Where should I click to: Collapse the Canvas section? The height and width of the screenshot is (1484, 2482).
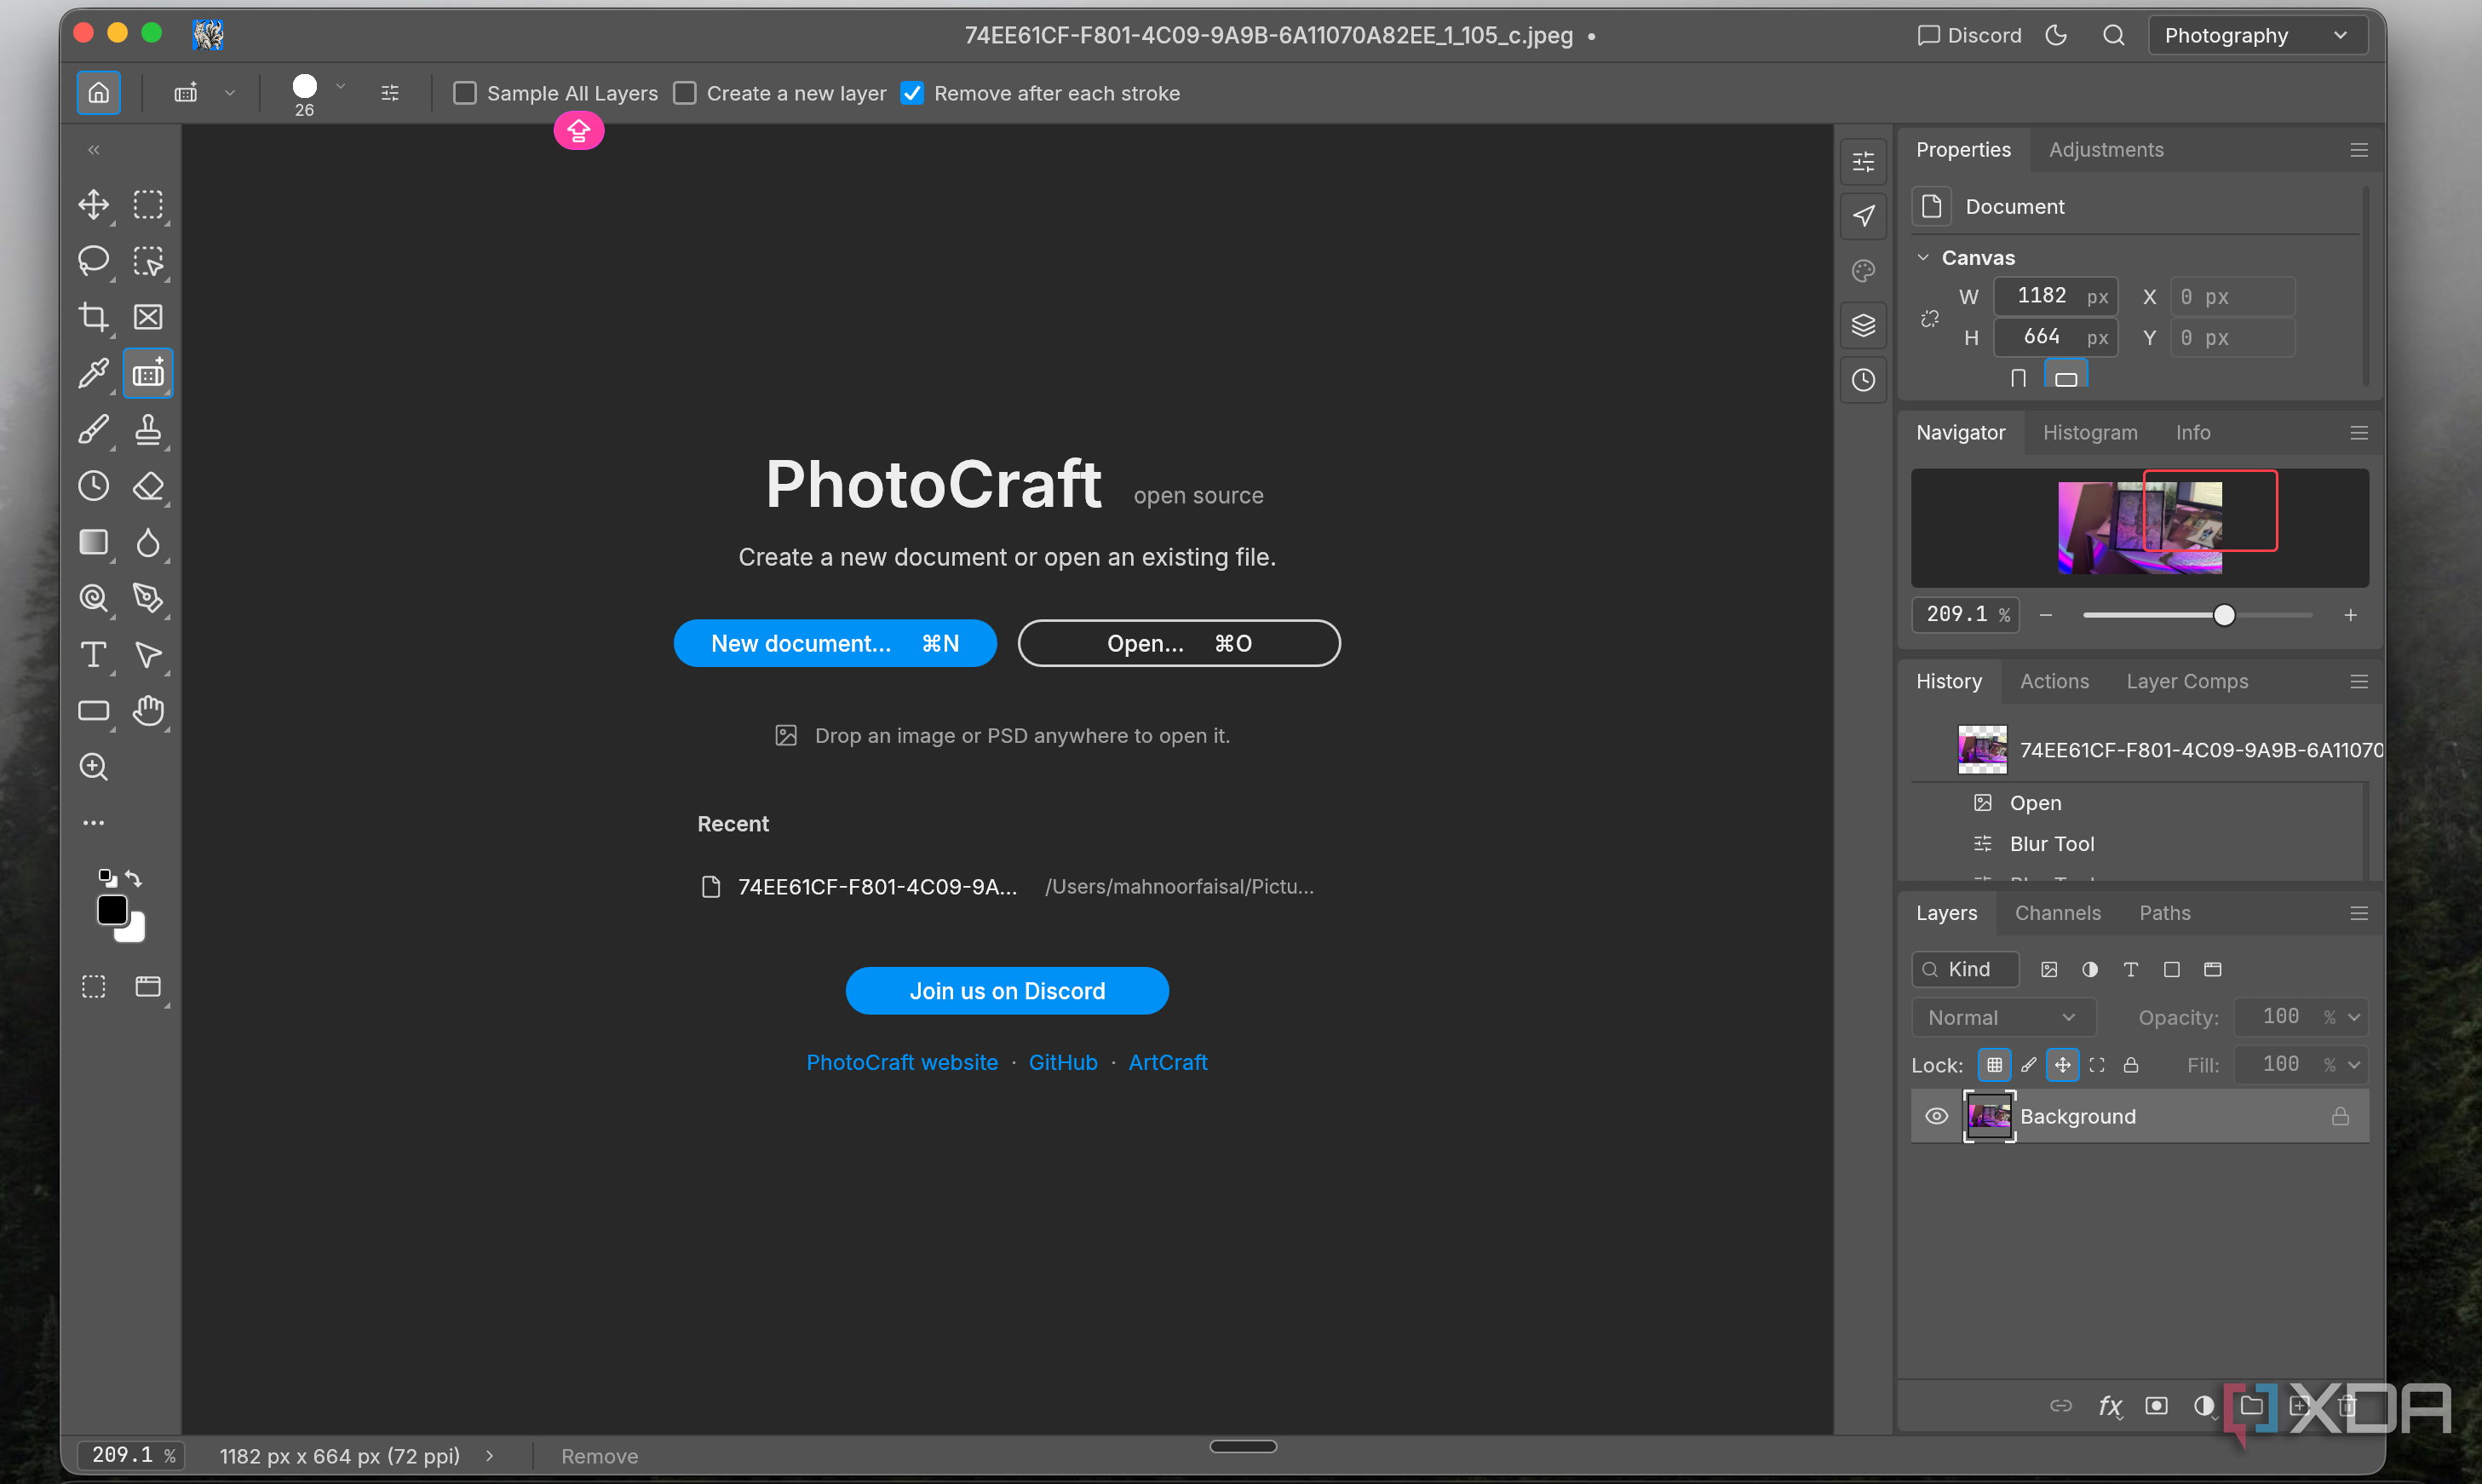1923,258
